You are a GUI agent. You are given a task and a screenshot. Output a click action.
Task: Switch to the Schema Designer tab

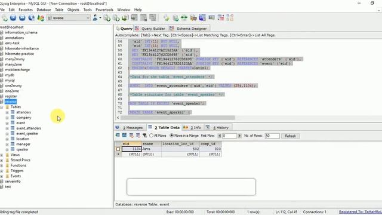(x=189, y=29)
